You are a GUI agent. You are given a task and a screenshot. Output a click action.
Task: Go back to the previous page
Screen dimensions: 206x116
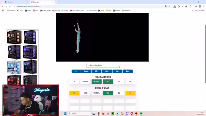point(3,6)
